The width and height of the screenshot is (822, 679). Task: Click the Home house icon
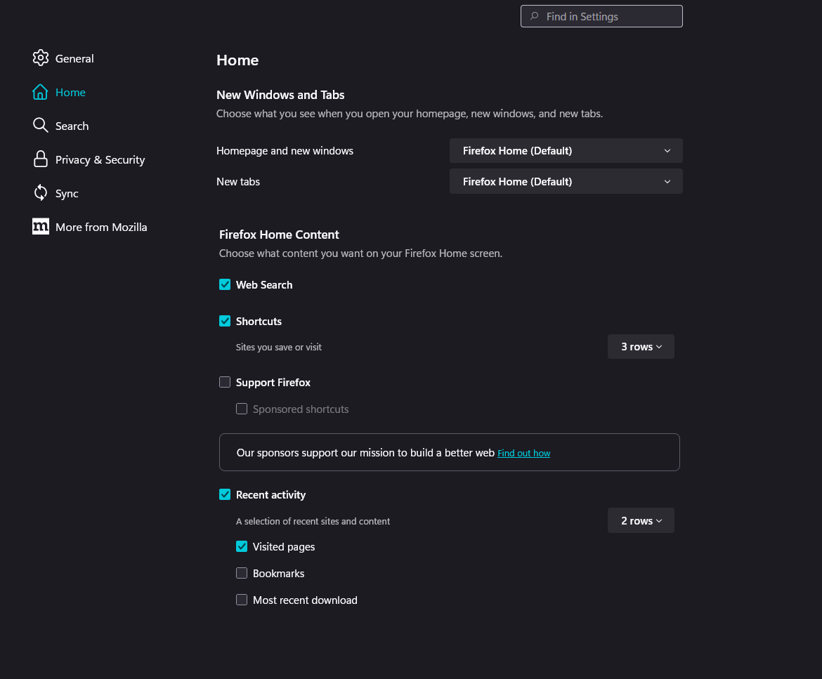(41, 92)
